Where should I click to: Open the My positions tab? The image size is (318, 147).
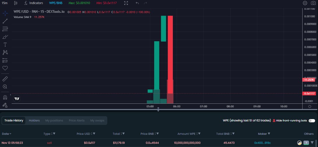coord(54,121)
